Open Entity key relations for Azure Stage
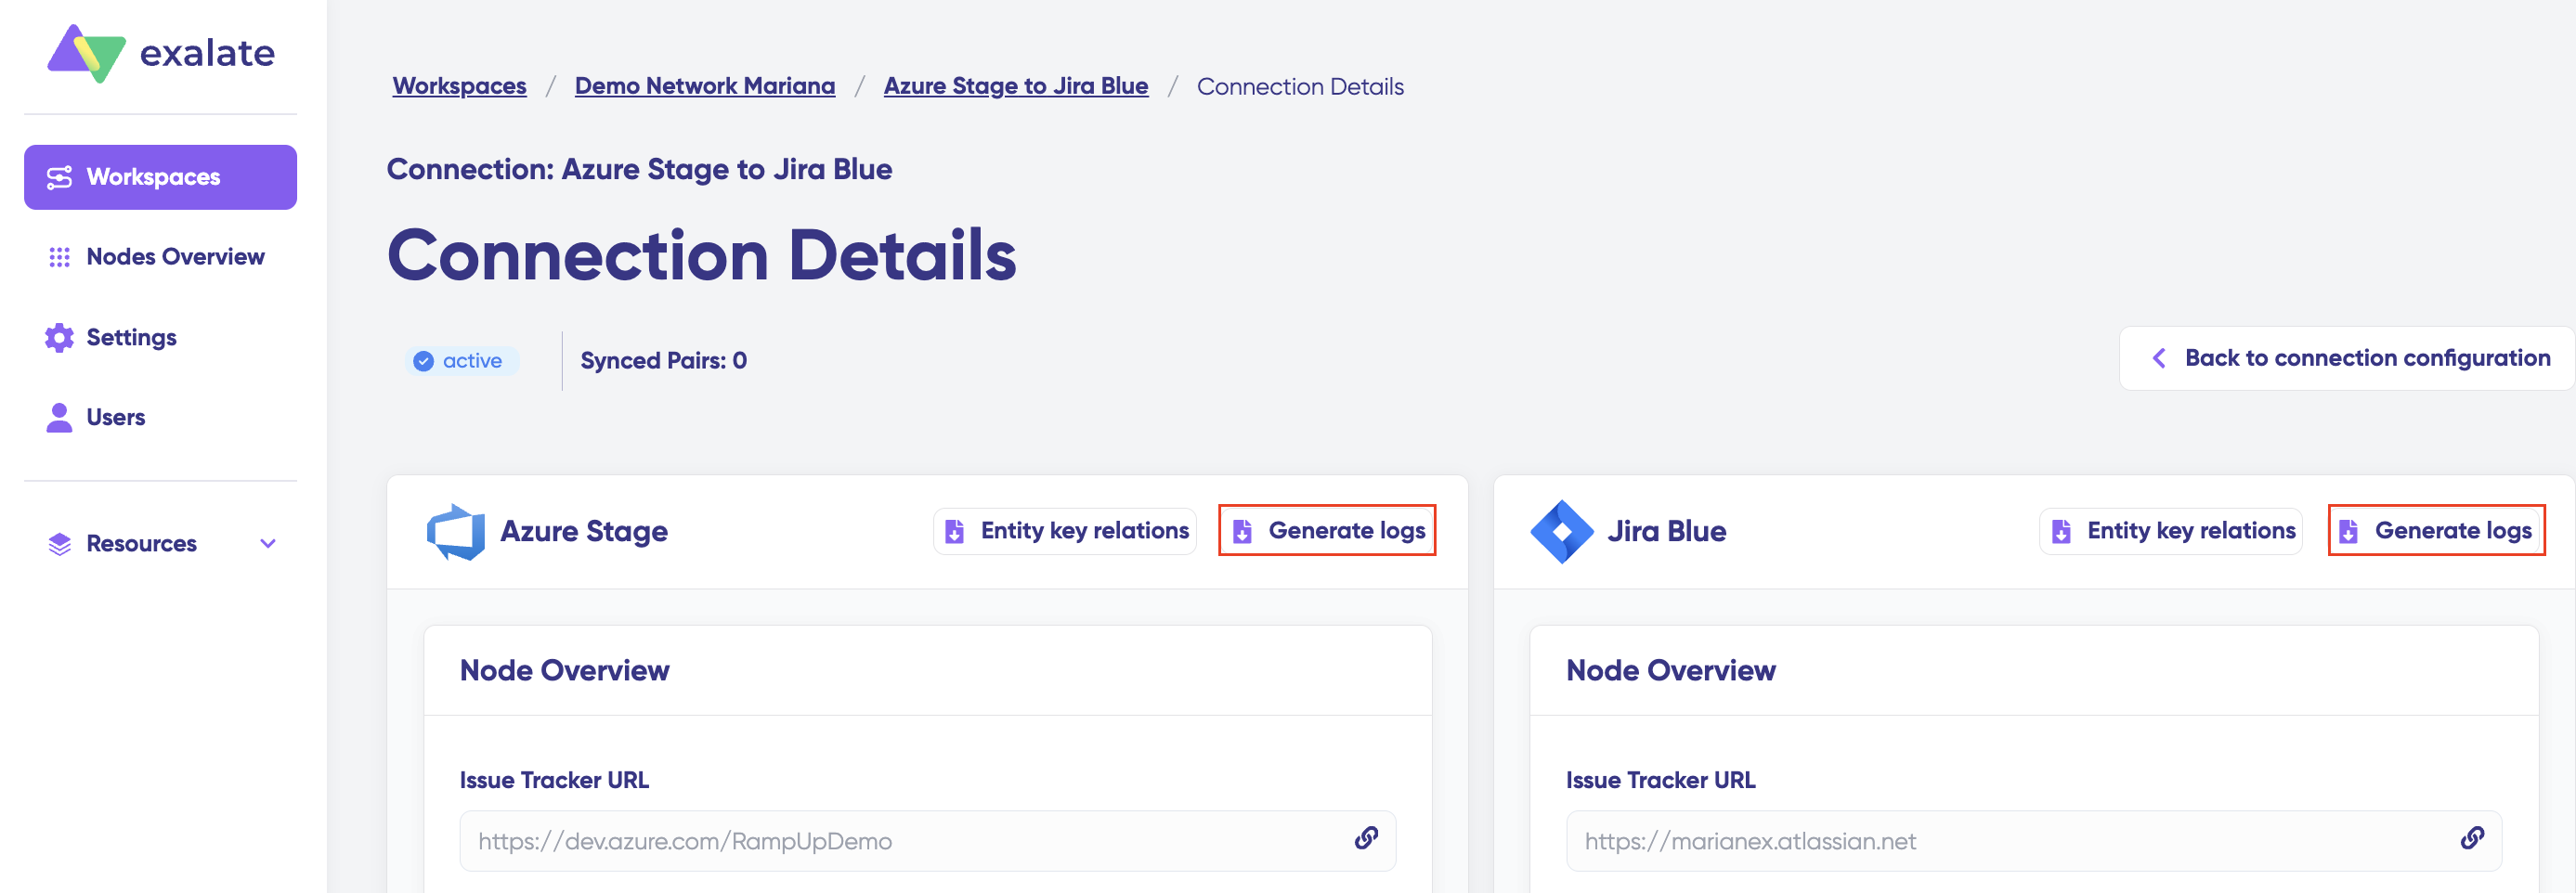2576x893 pixels. [x=1065, y=530]
